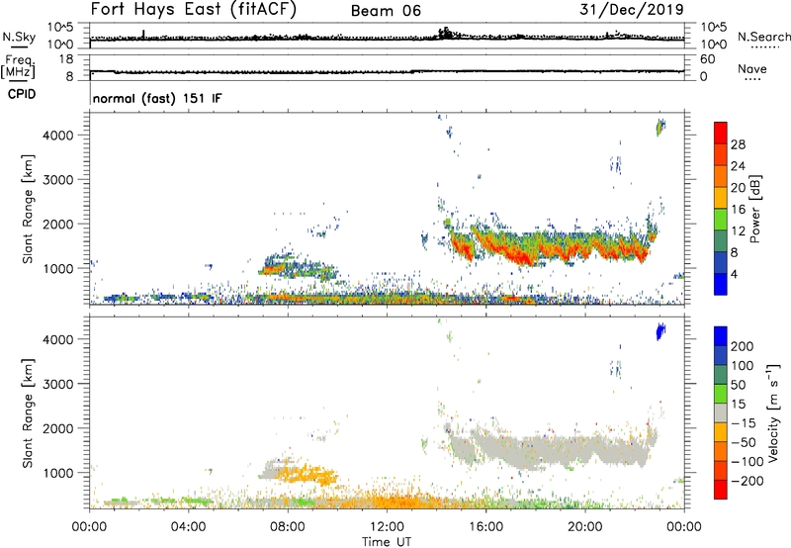The image size is (791, 548).
Task: Click the 'CPID' label
Action: pyautogui.click(x=22, y=94)
